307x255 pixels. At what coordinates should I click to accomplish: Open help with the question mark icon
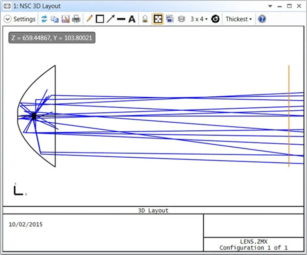tap(262, 19)
